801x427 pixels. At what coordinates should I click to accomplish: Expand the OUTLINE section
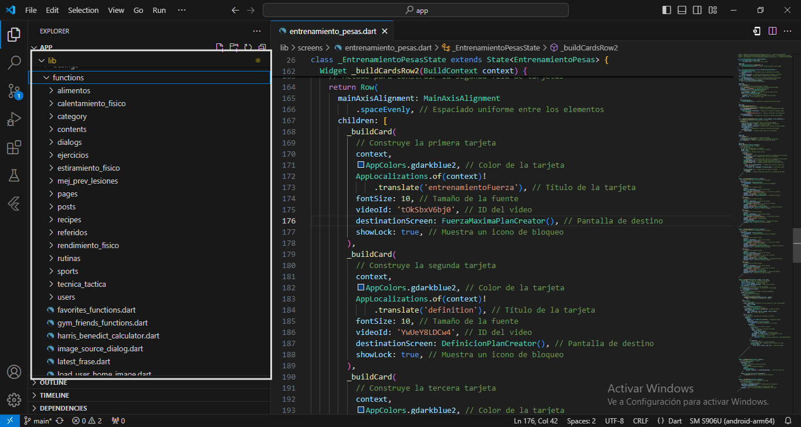[150, 382]
